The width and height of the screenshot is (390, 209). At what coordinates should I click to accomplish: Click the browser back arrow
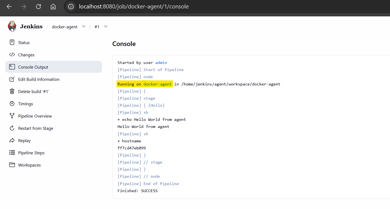tap(9, 7)
